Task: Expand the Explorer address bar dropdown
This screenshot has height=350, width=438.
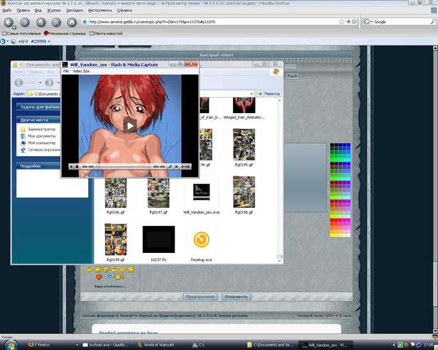Action: click(x=251, y=94)
